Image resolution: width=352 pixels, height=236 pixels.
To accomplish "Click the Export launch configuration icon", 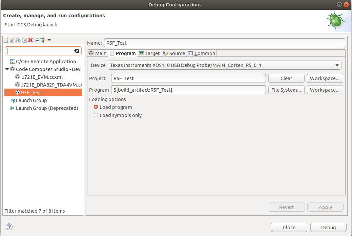I will (x=18, y=40).
